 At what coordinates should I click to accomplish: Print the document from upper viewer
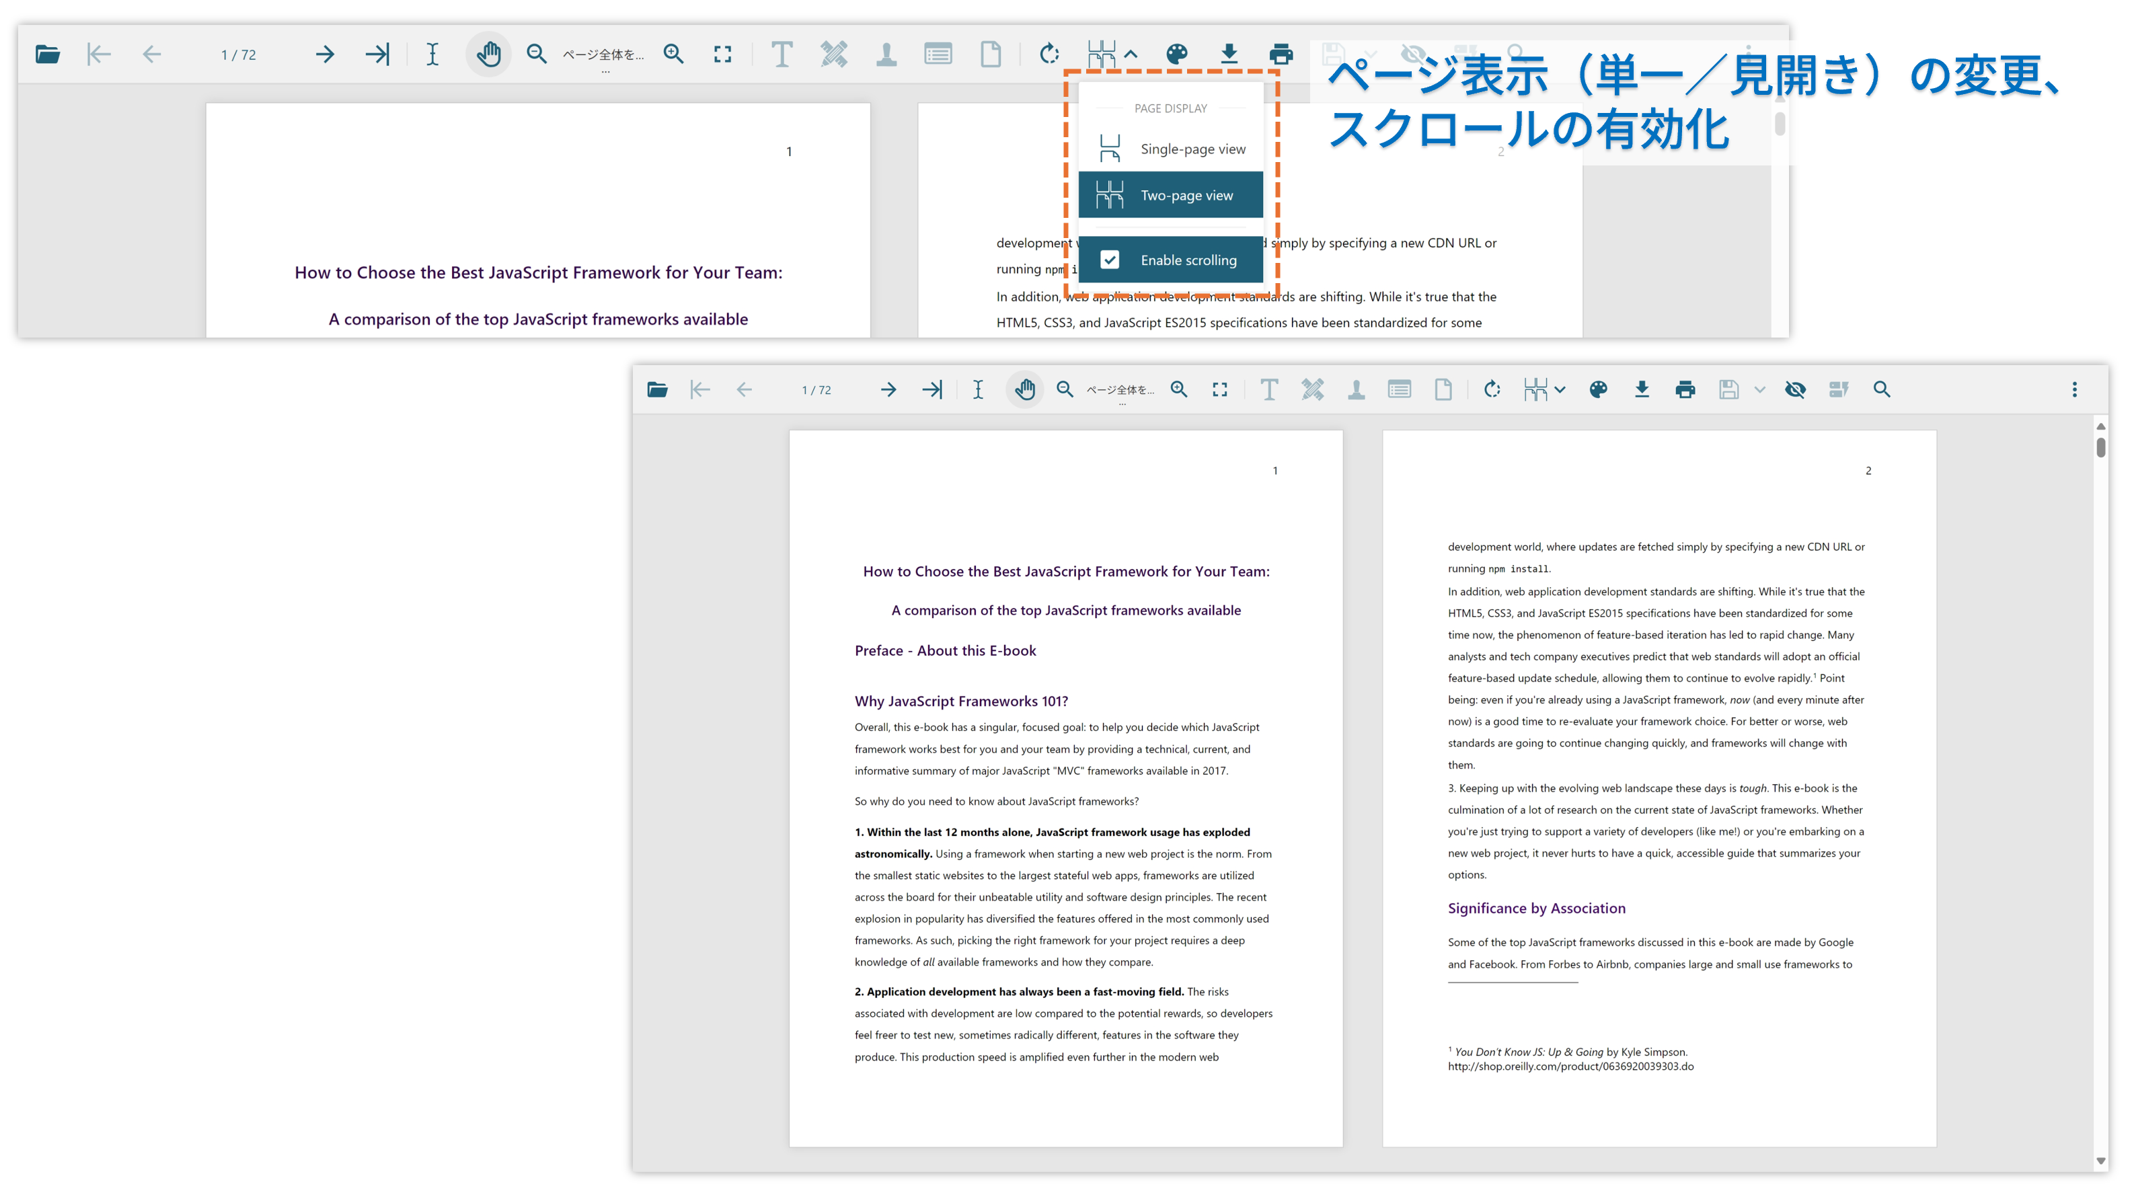coord(1281,54)
